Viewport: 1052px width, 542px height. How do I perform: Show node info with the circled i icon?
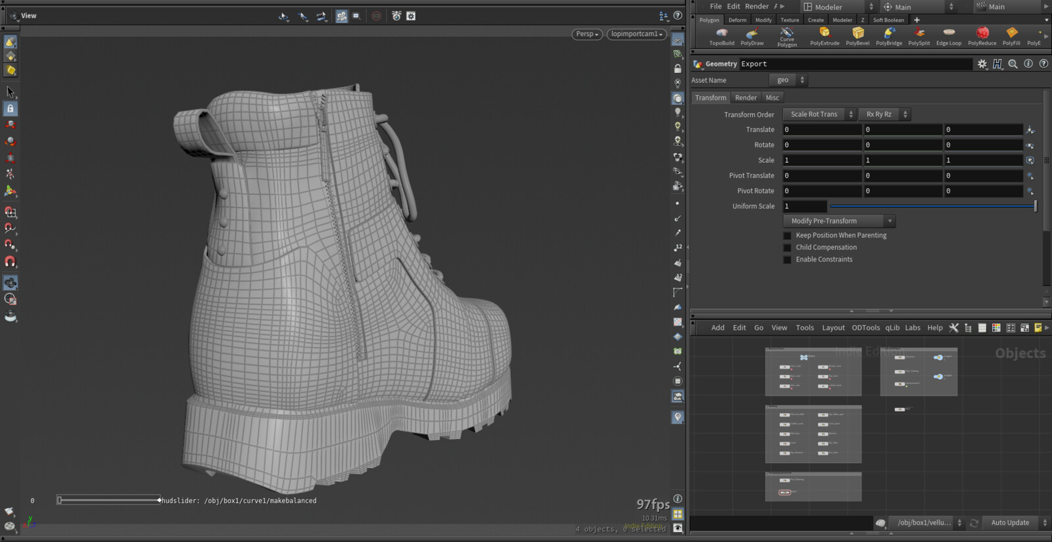click(1028, 64)
